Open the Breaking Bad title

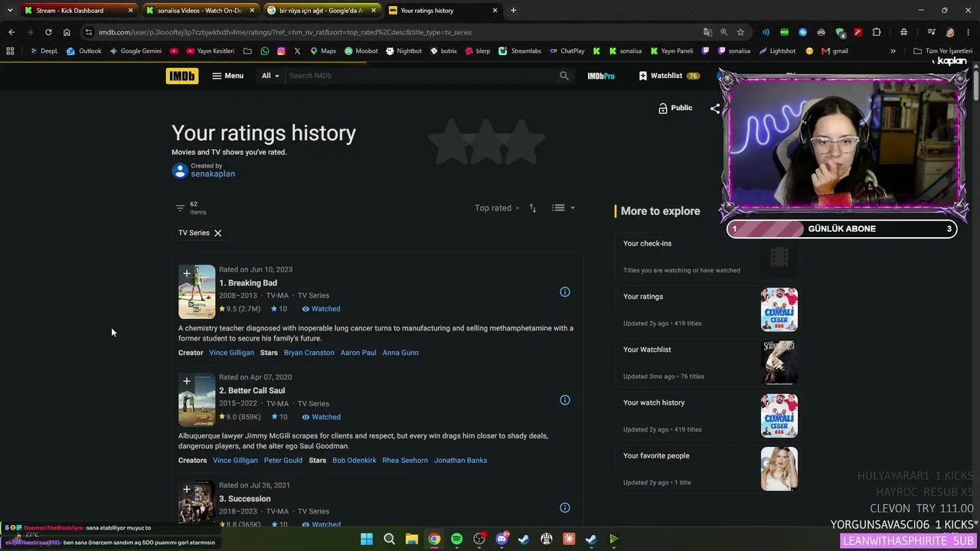pyautogui.click(x=248, y=283)
